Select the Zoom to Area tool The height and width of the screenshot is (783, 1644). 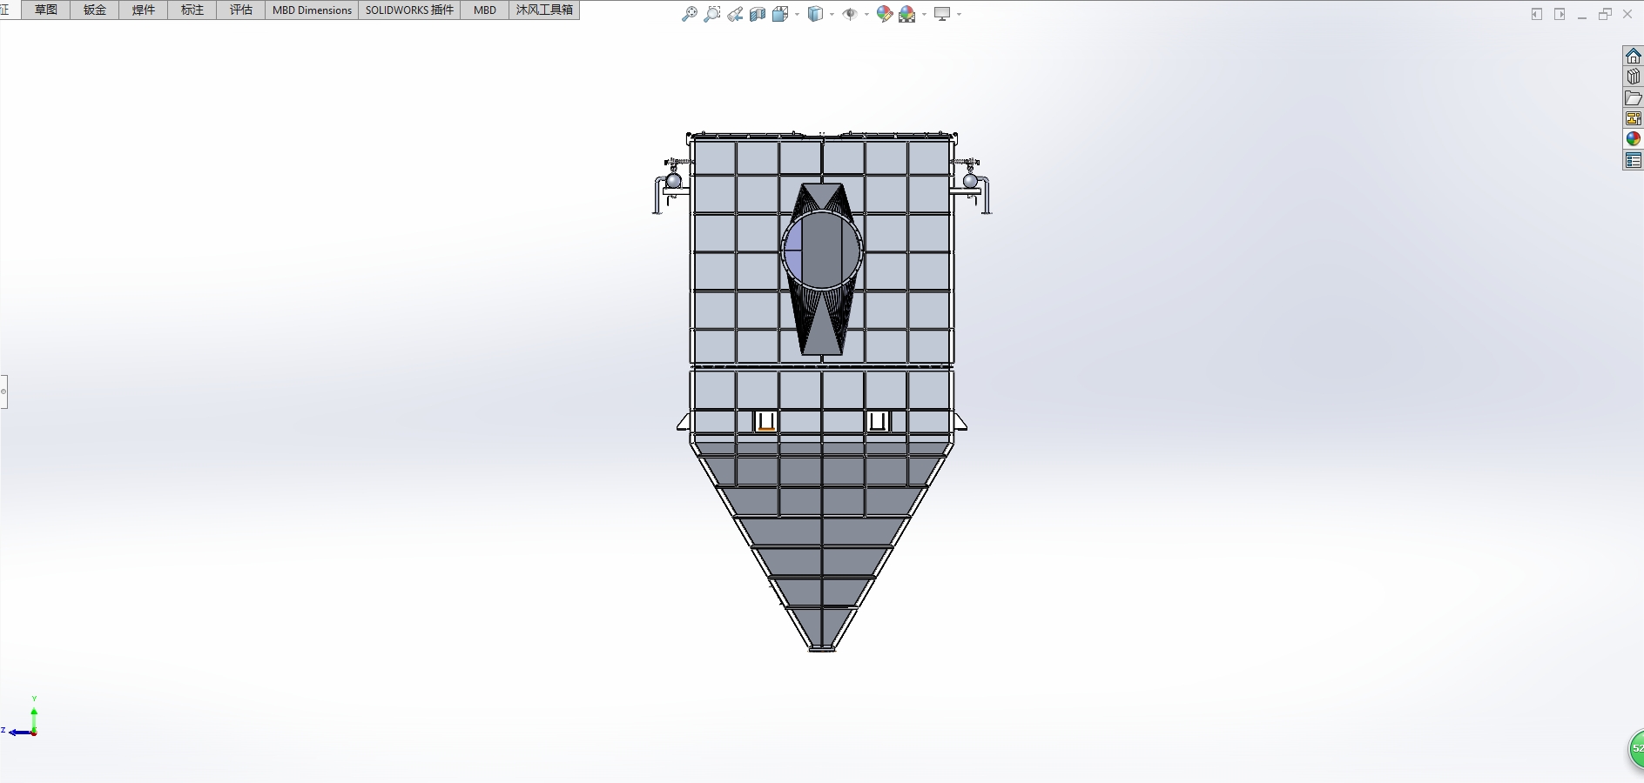712,14
